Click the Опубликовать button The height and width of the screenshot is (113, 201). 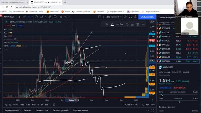click(147, 17)
